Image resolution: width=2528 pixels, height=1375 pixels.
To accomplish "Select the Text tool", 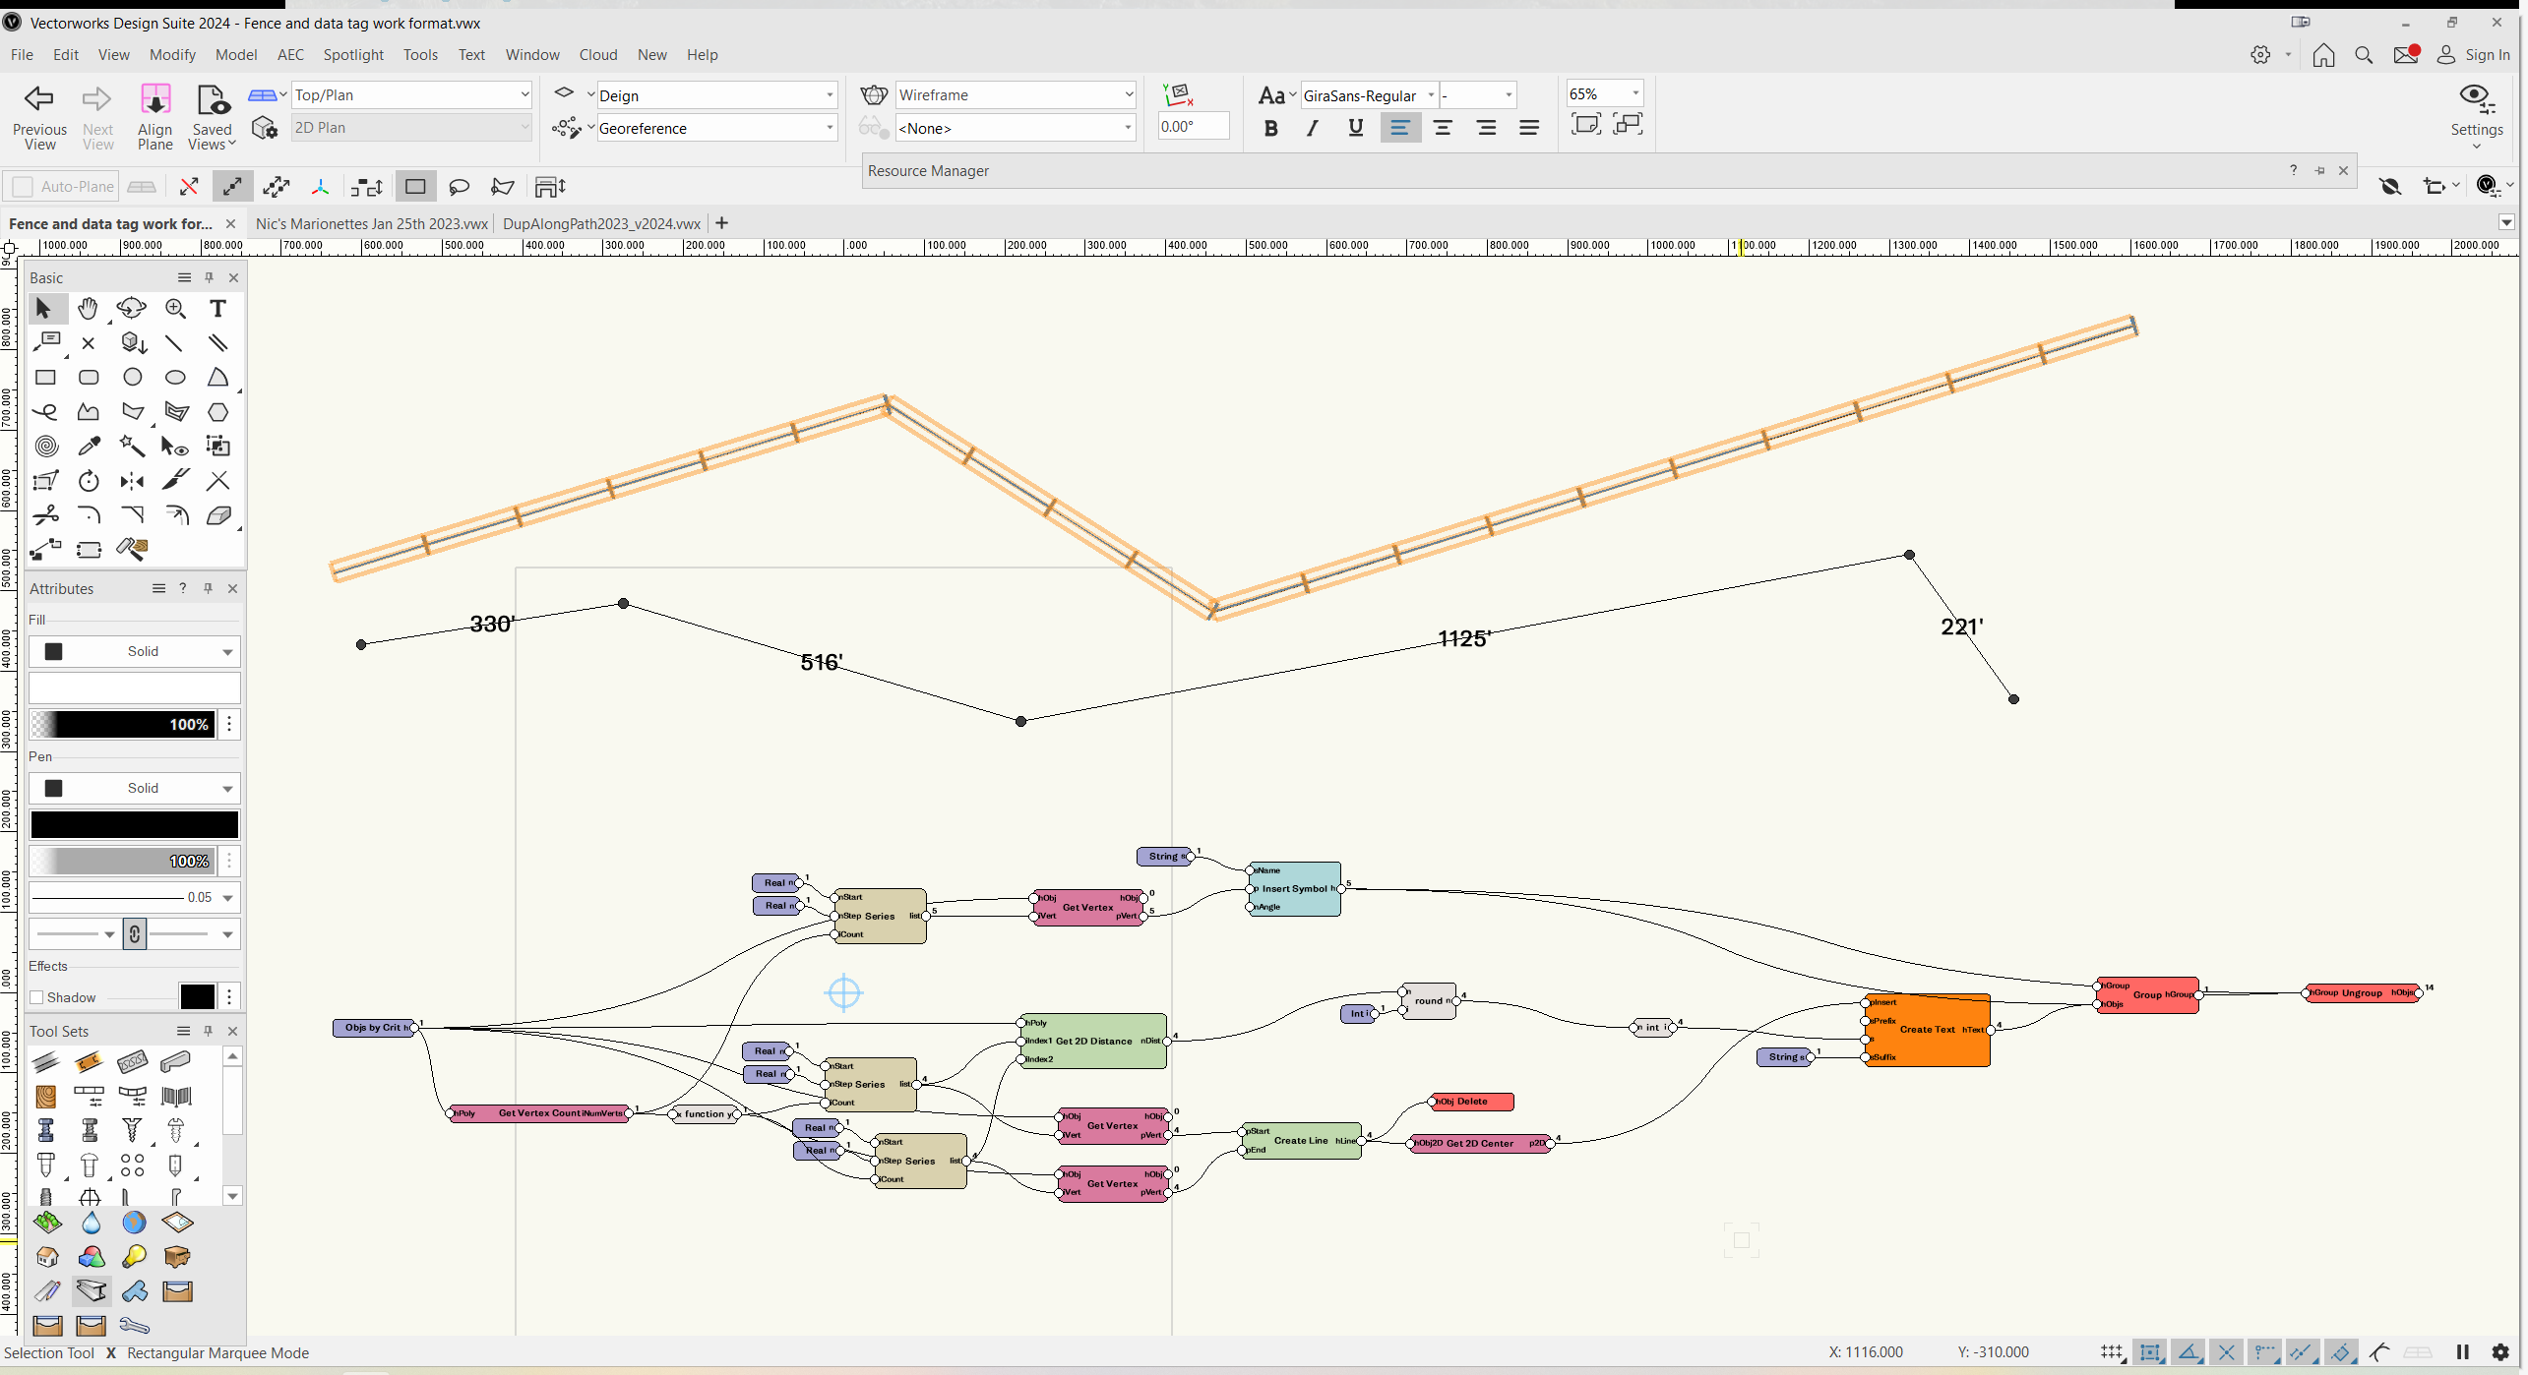I will pyautogui.click(x=217, y=308).
